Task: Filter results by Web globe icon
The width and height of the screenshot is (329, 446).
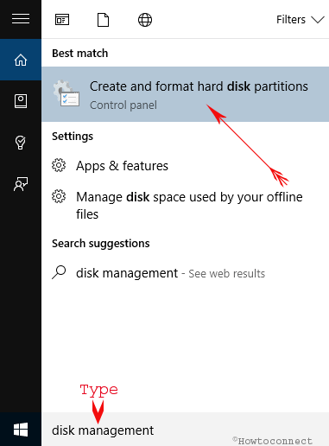Action: coord(145,20)
